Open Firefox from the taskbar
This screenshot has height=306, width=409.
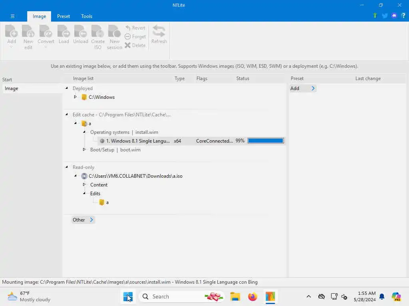point(252,296)
